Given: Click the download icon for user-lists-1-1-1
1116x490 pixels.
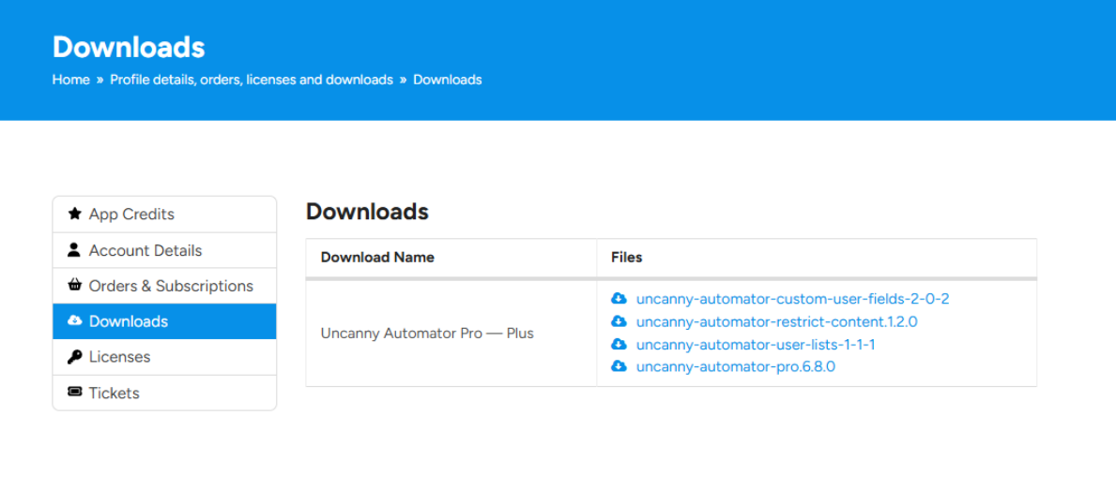Looking at the screenshot, I should [x=619, y=344].
